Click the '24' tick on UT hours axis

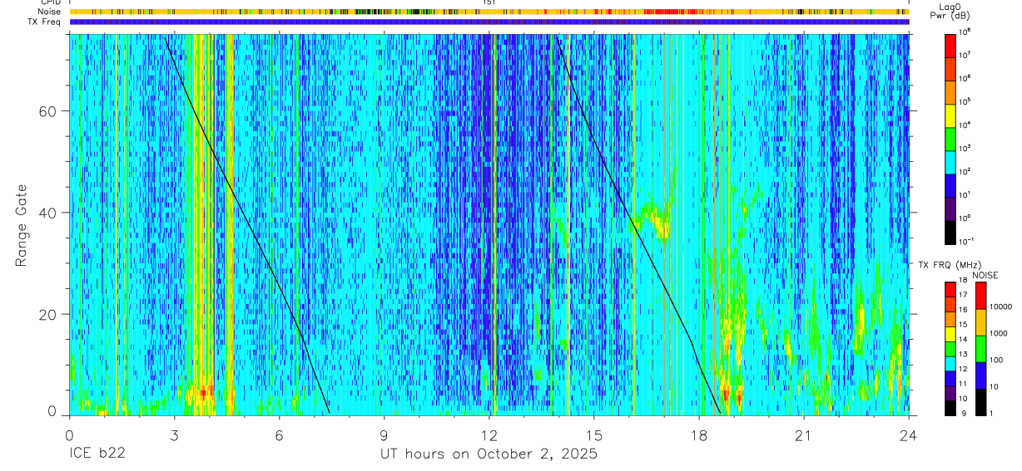click(908, 434)
